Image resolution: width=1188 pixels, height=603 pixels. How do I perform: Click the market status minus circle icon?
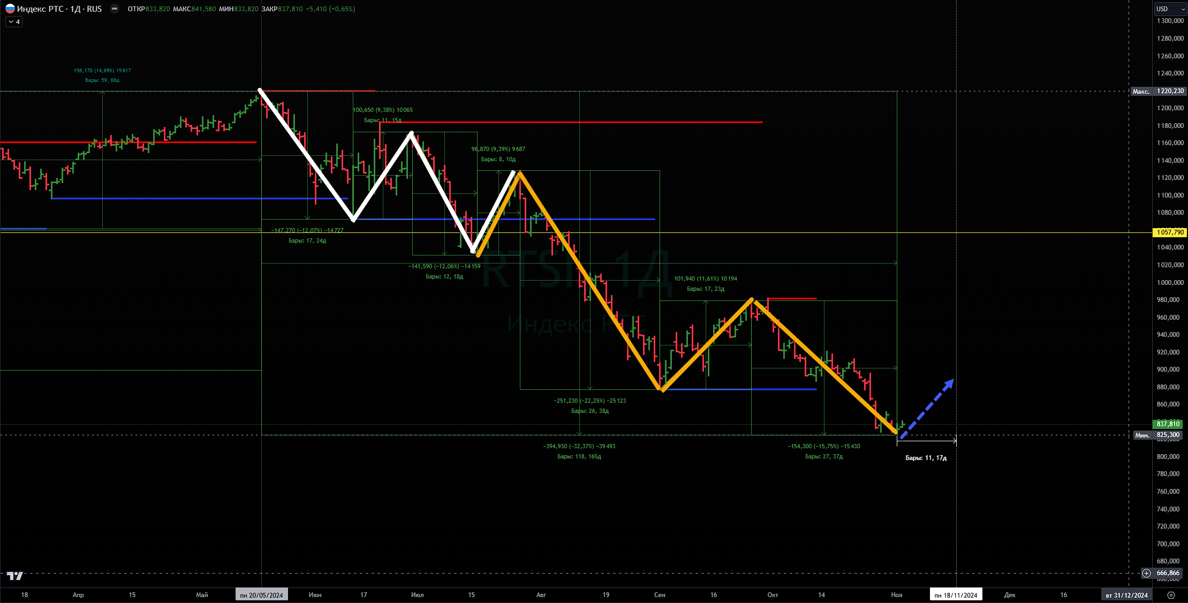pyautogui.click(x=114, y=9)
